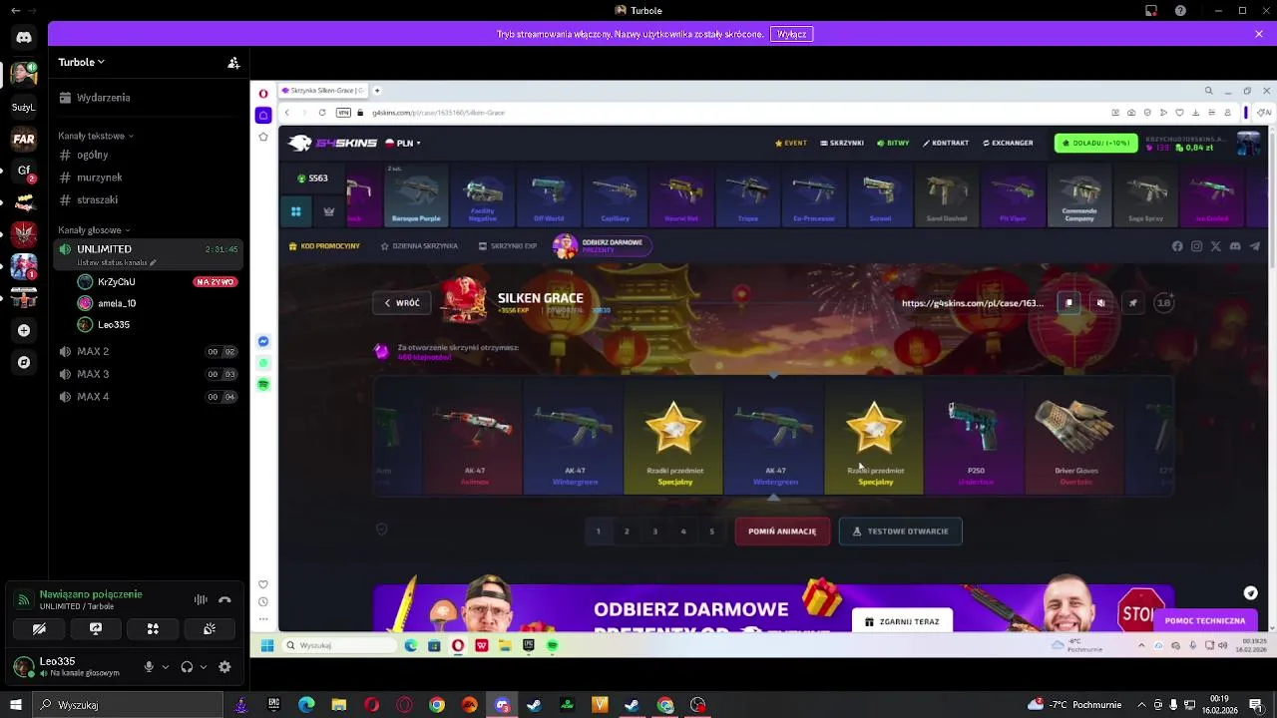Open Discord activities launcher
1277x718 pixels.
tap(153, 629)
